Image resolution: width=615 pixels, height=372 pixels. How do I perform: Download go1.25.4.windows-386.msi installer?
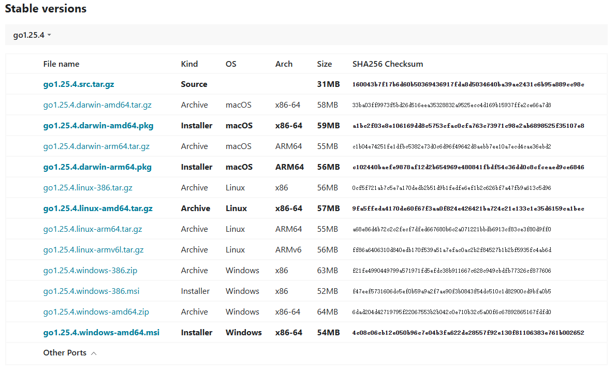coord(91,291)
